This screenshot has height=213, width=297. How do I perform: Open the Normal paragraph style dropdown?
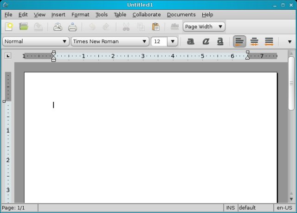(x=36, y=41)
